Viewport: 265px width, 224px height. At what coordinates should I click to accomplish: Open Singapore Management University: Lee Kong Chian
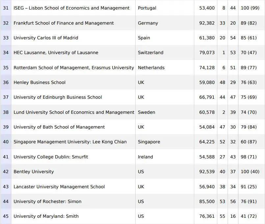click(x=70, y=142)
